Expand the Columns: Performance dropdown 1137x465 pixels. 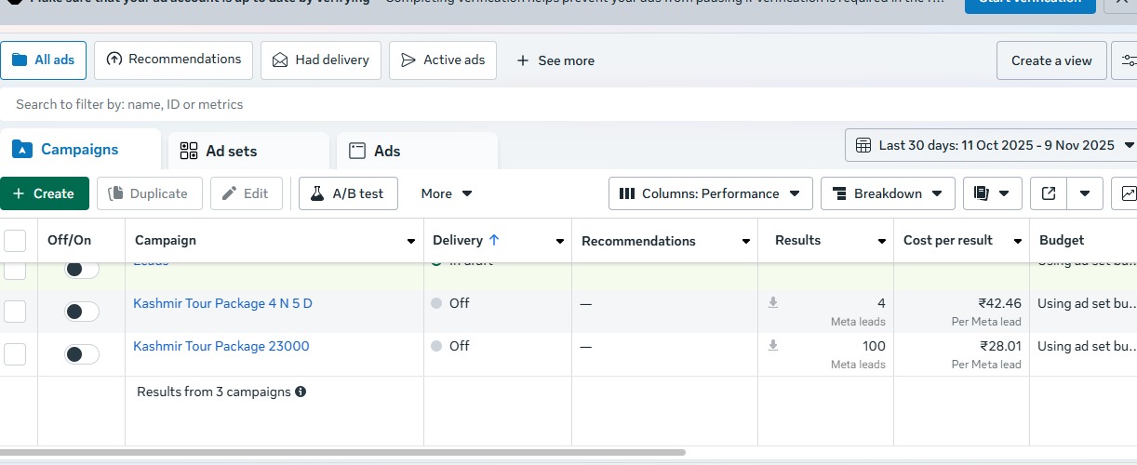(710, 193)
